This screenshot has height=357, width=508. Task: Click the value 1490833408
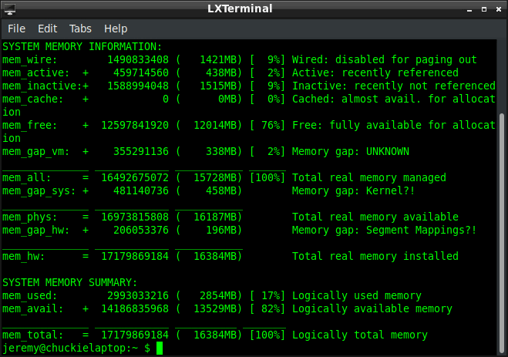(x=138, y=59)
